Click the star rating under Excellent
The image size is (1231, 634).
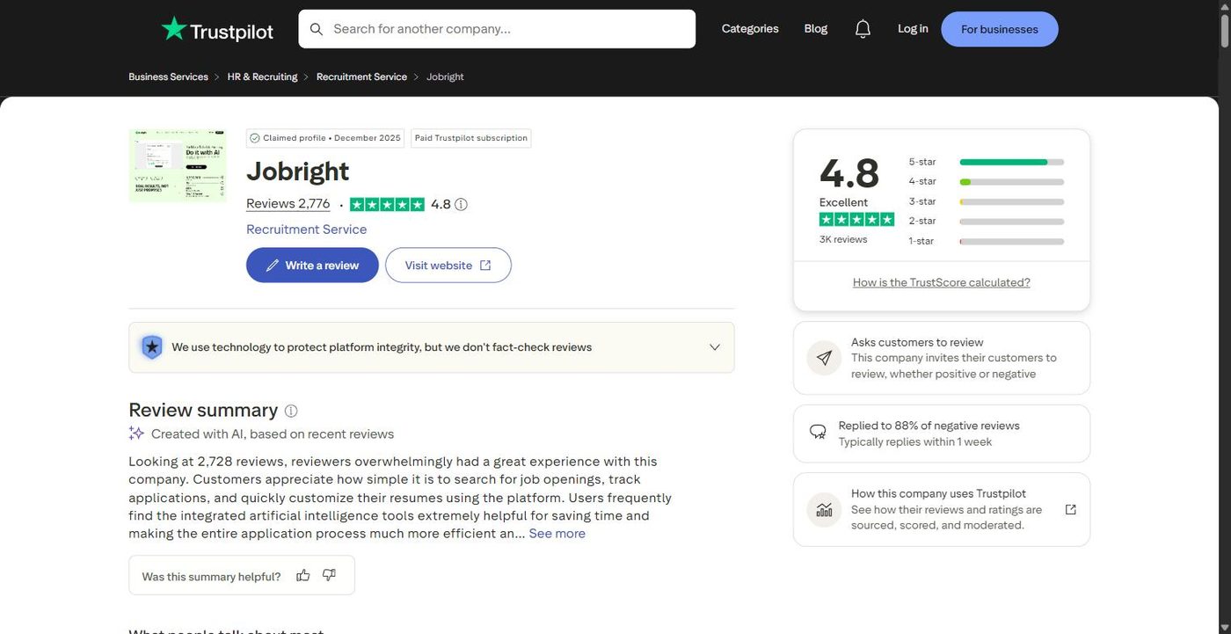856,219
